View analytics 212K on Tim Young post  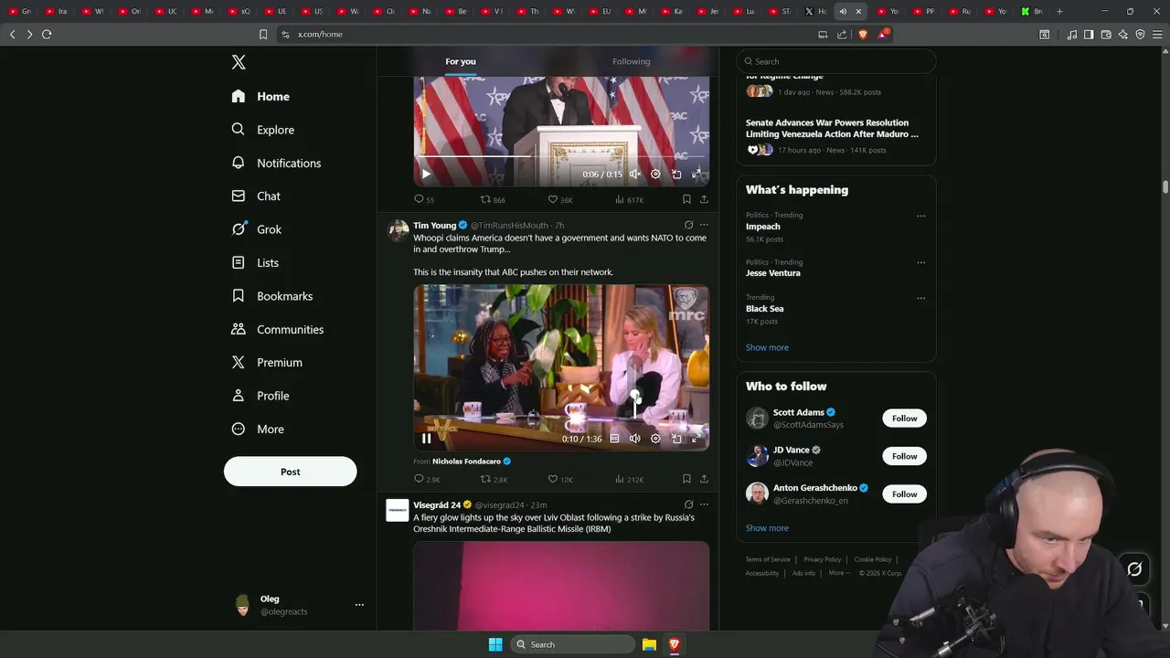point(629,479)
